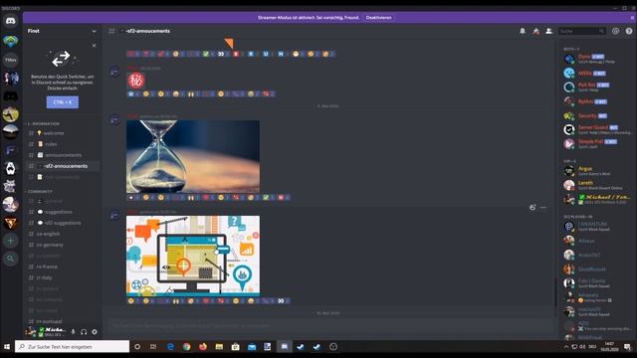Open user settings gear icon
Viewport: 637px width, 358px height.
pyautogui.click(x=95, y=331)
